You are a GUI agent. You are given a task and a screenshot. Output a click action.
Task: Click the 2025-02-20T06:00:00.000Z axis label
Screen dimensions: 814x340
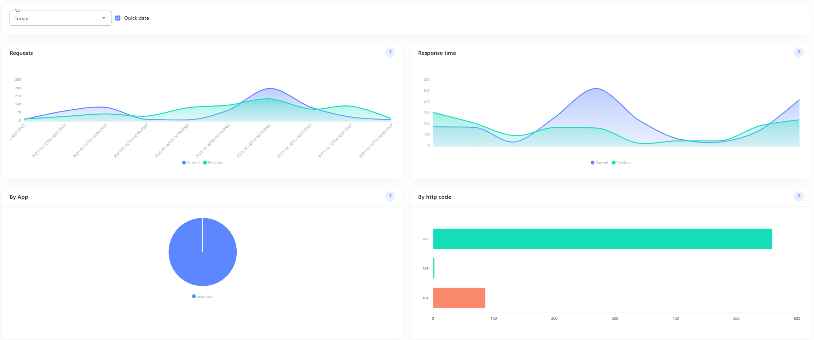(x=172, y=141)
